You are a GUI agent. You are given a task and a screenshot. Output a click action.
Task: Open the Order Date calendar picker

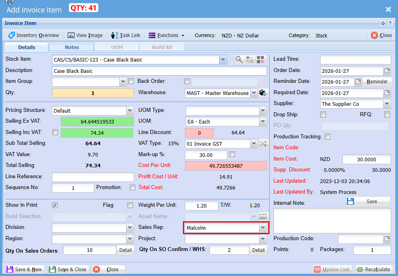(x=387, y=71)
